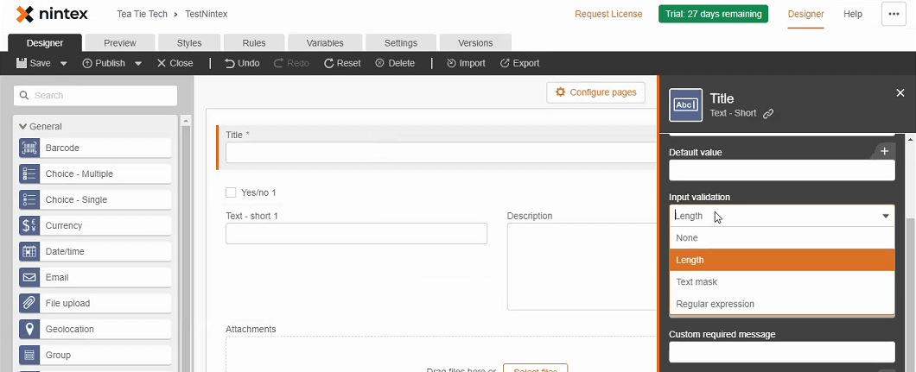Select the Choice - Single control icon
916x372 pixels.
pos(29,199)
